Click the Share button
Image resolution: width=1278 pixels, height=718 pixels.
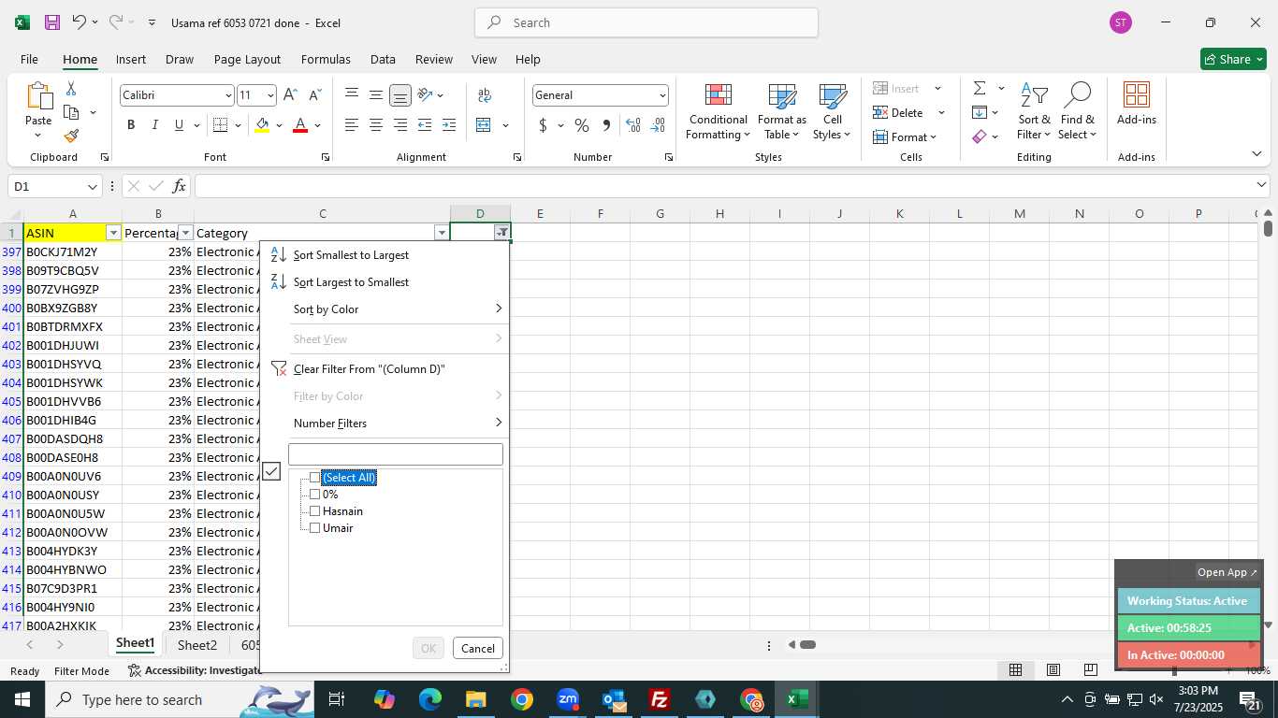(1233, 59)
